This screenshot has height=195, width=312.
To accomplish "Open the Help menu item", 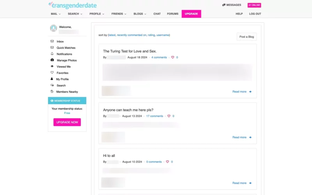I will point(239,14).
